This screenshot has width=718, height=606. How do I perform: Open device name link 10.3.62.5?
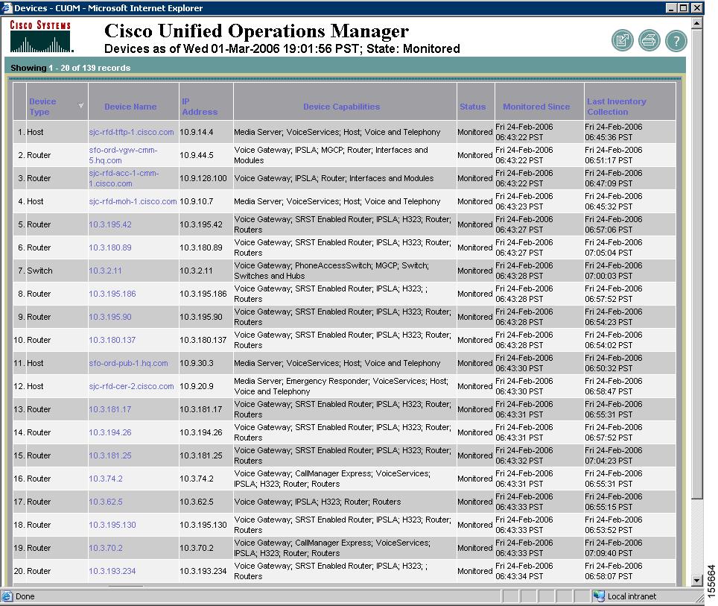click(x=106, y=502)
